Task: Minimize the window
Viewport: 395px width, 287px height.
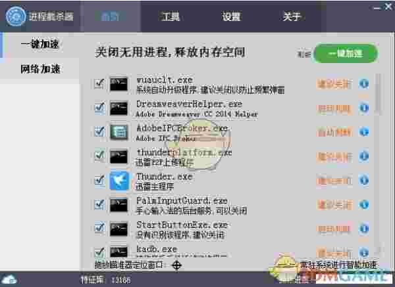Action: click(377, 8)
